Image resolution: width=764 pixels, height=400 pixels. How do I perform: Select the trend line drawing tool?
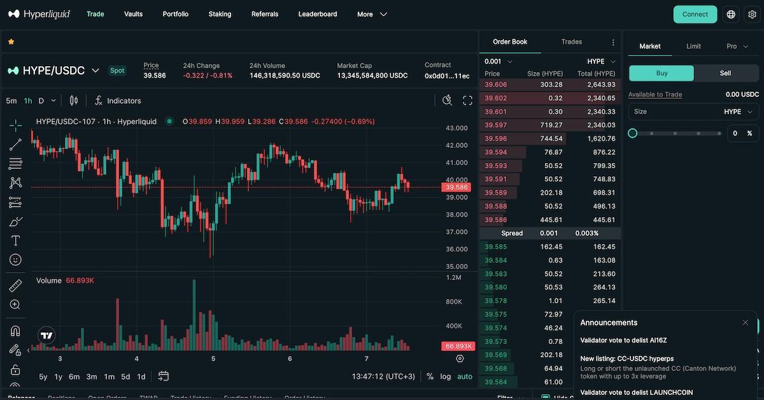coord(15,145)
